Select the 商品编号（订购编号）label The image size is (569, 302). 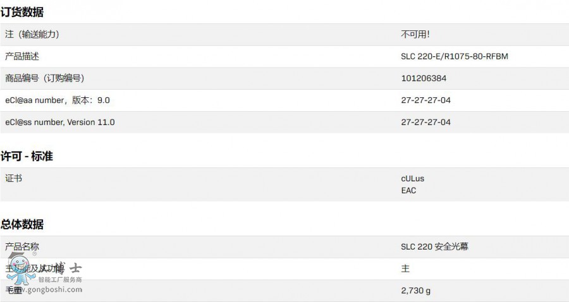click(x=45, y=78)
